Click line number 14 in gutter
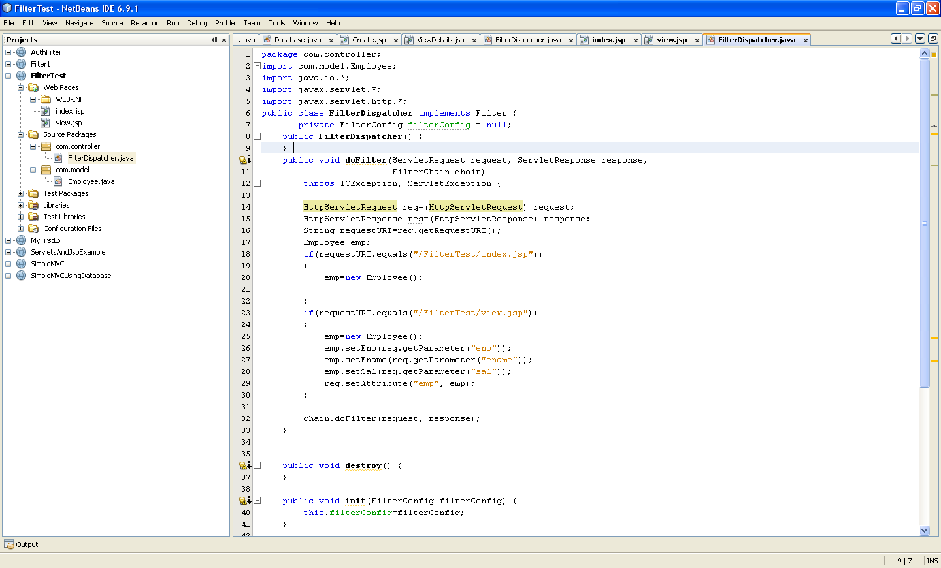This screenshot has height=568, width=941. (246, 207)
